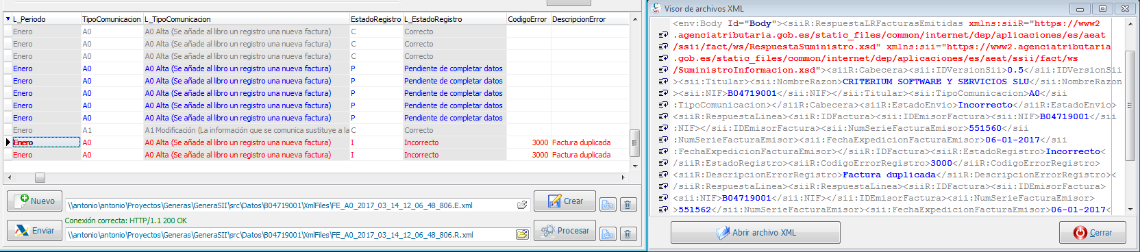The image size is (1140, 252).
Task: Open folder browser for the .R.xml file path
Action: click(x=522, y=234)
